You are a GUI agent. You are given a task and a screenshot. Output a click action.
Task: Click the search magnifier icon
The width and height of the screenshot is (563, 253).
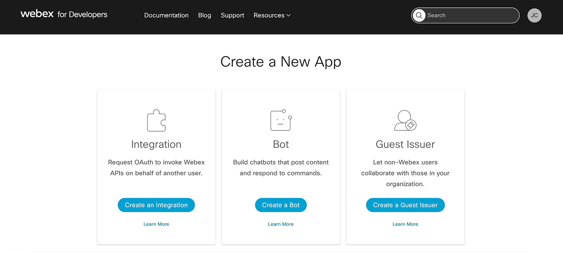click(419, 15)
